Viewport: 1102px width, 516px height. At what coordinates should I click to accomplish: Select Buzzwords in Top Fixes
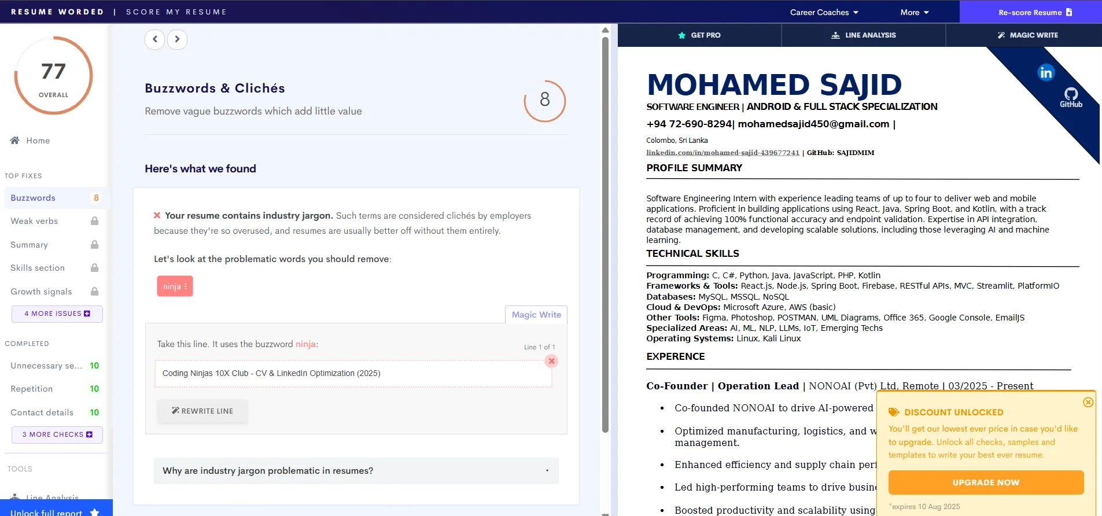coord(56,198)
